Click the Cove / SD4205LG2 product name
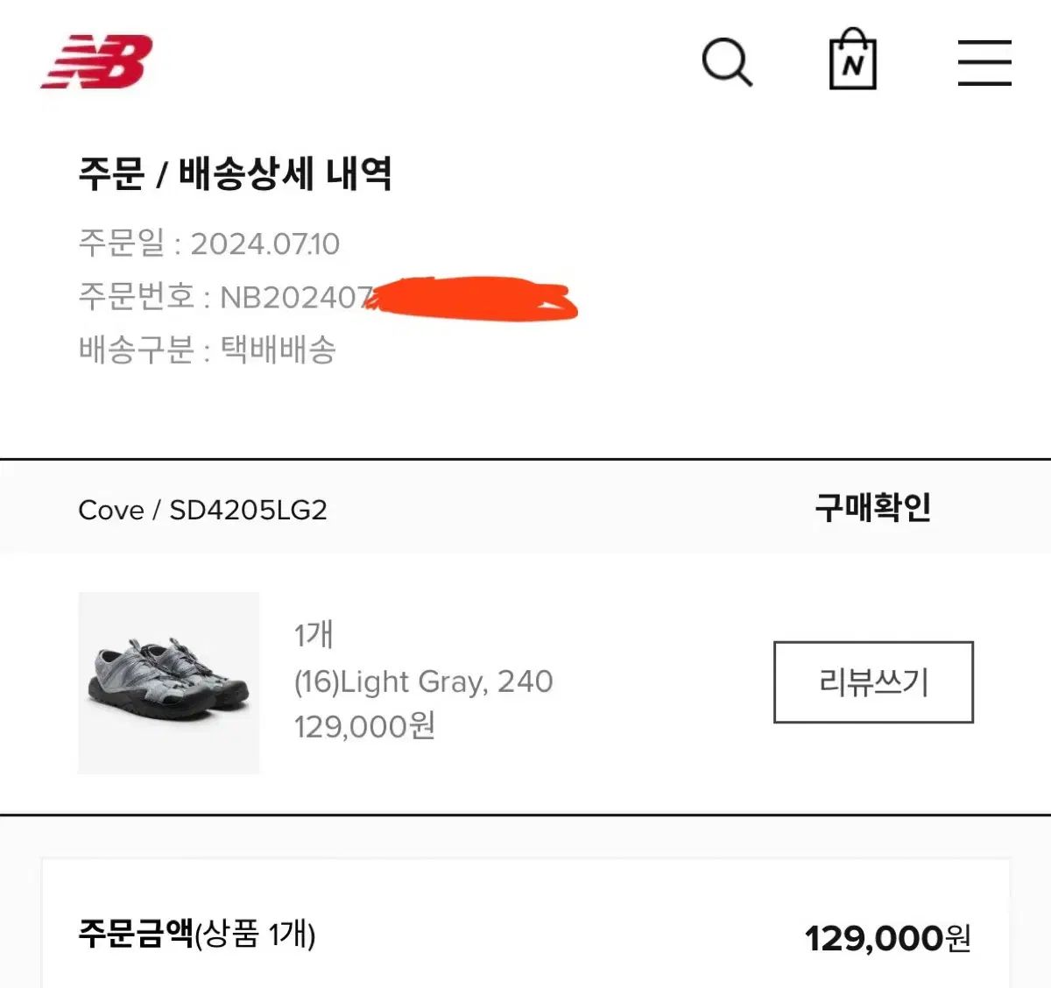This screenshot has height=988, width=1051. 202,510
